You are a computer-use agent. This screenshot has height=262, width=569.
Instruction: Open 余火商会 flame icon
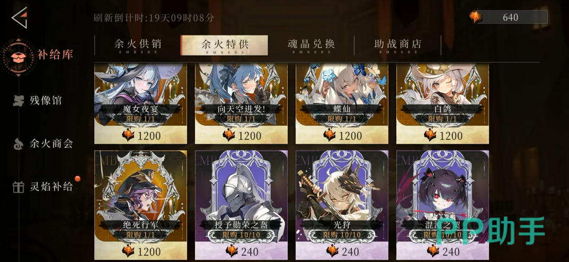18,144
